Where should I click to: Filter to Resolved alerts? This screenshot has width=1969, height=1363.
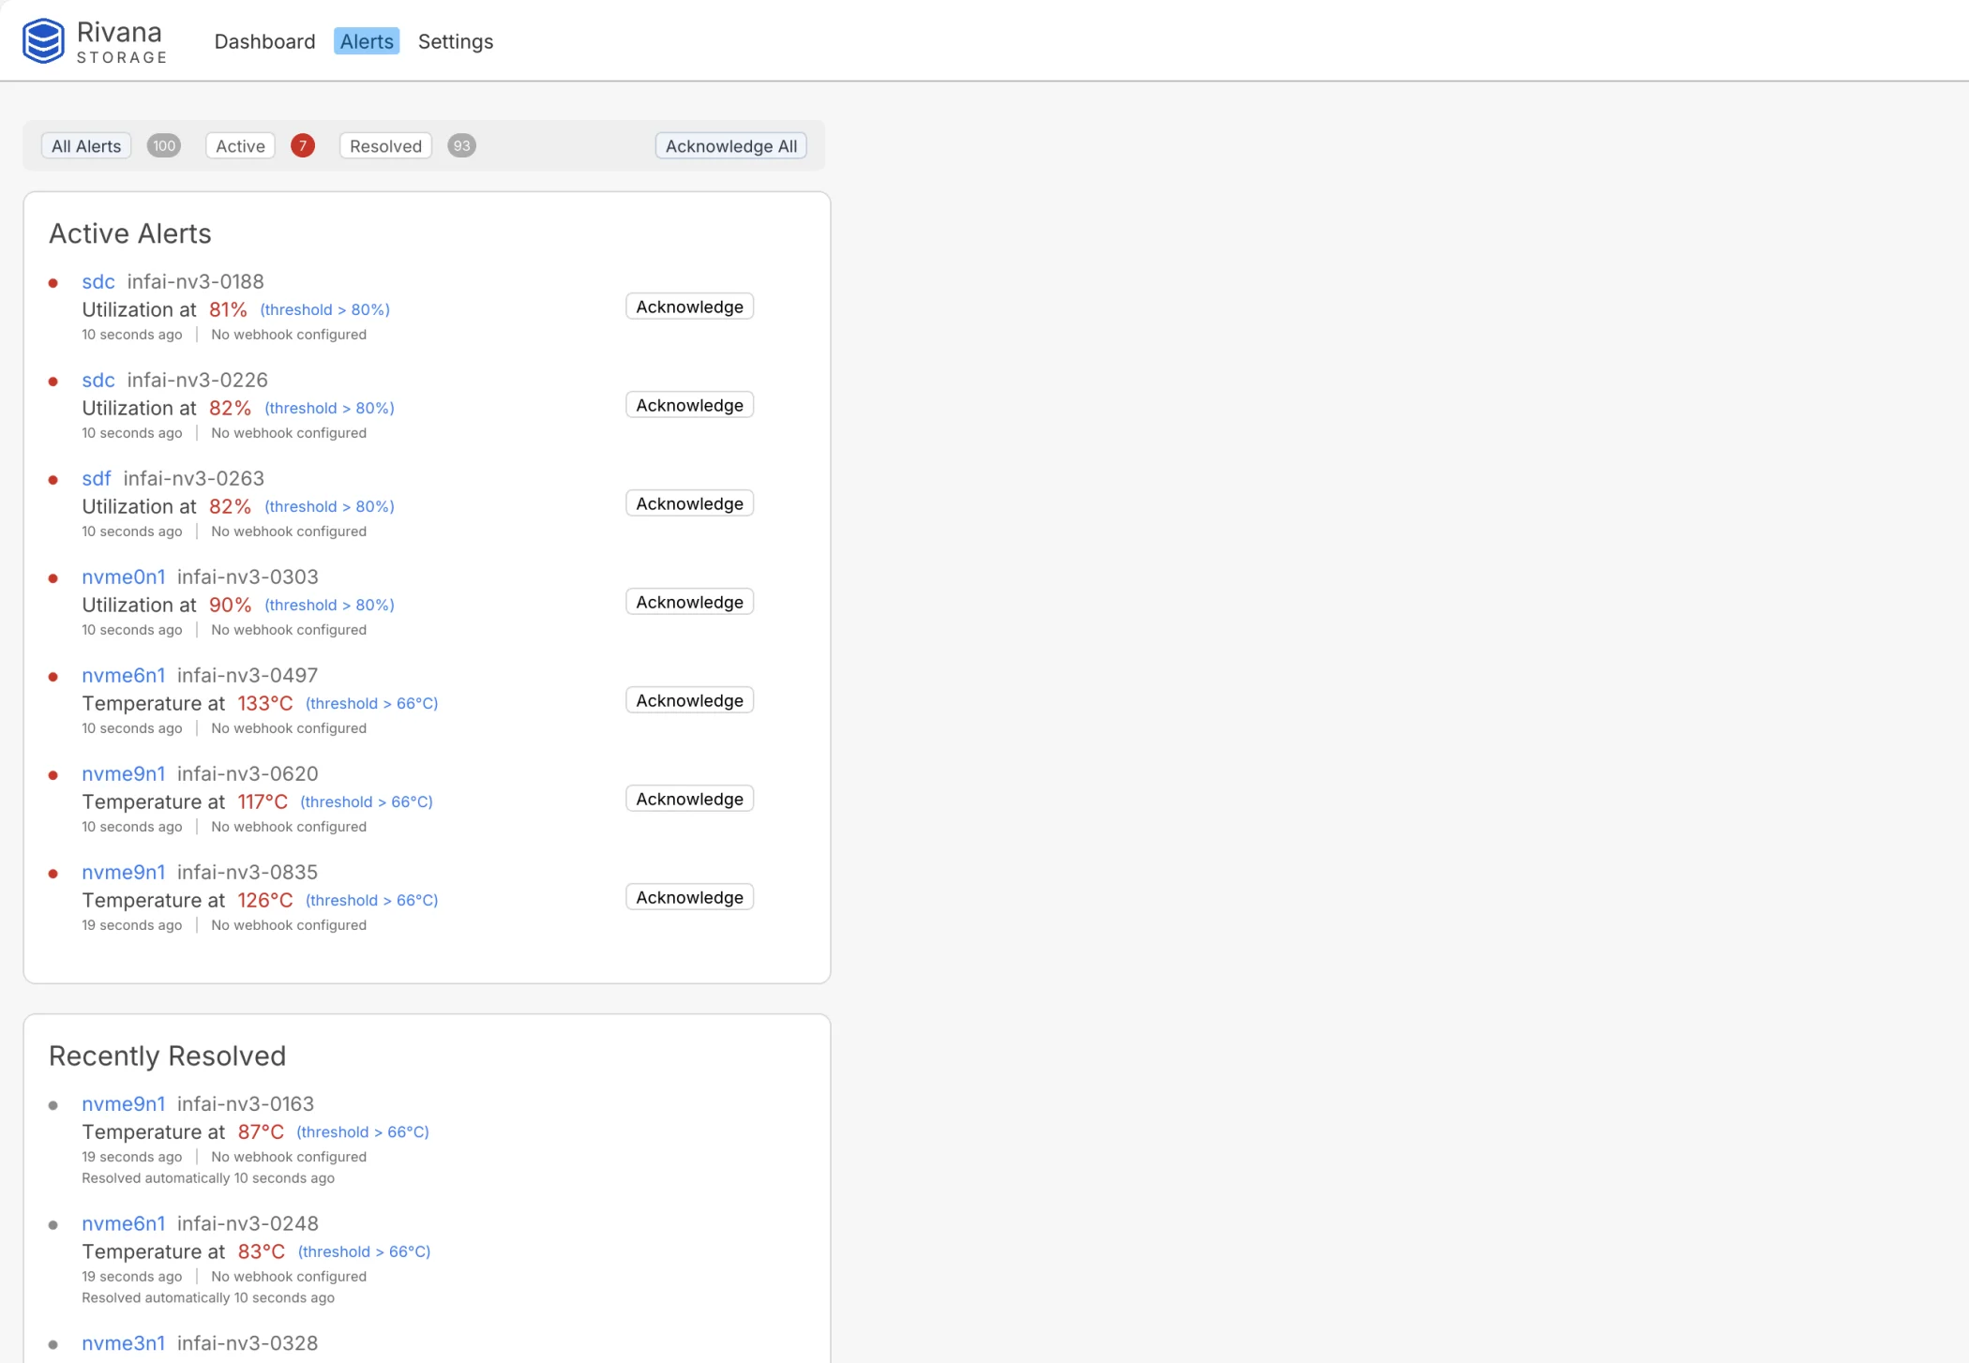[385, 146]
